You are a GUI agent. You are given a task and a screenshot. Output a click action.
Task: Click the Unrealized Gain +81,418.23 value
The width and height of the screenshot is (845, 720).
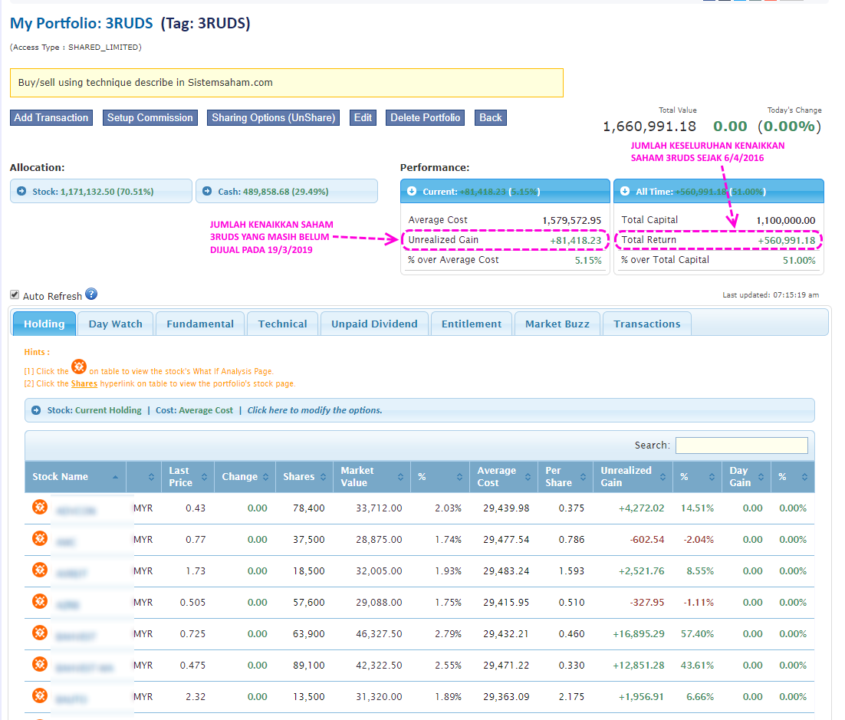pyautogui.click(x=576, y=240)
